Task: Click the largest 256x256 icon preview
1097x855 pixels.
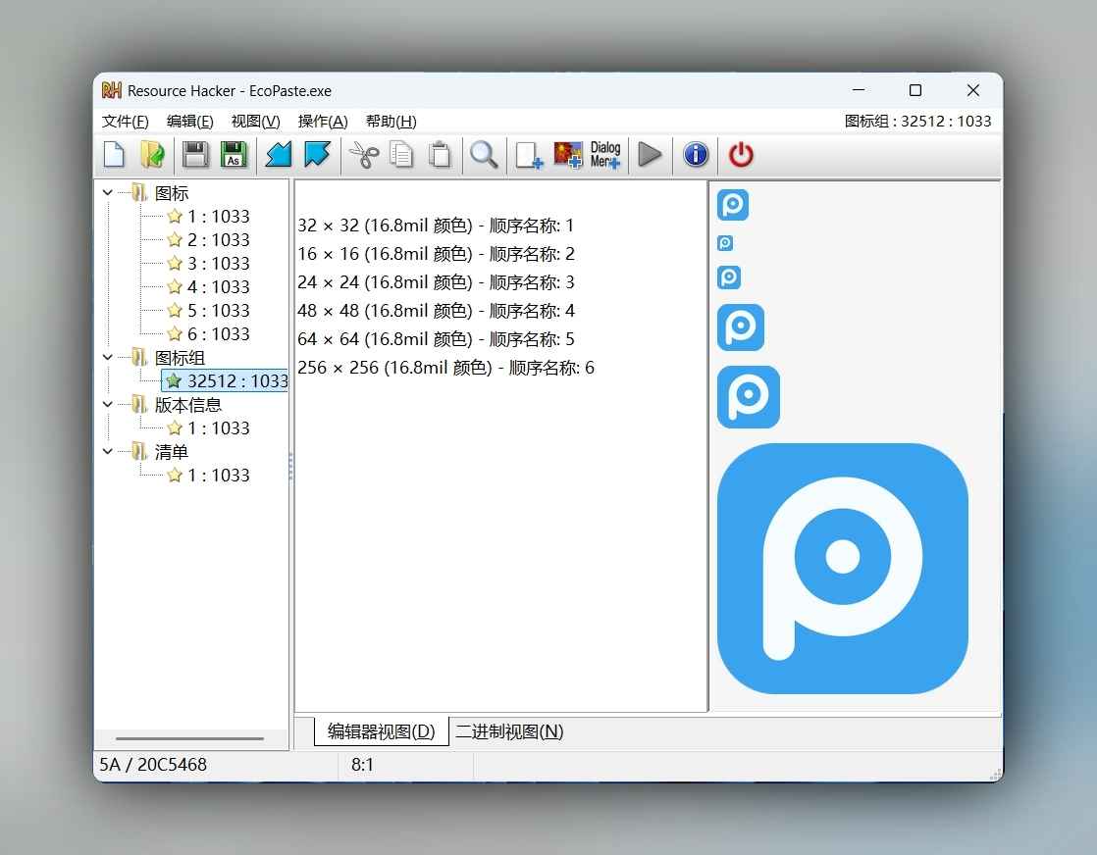Action: coord(842,570)
